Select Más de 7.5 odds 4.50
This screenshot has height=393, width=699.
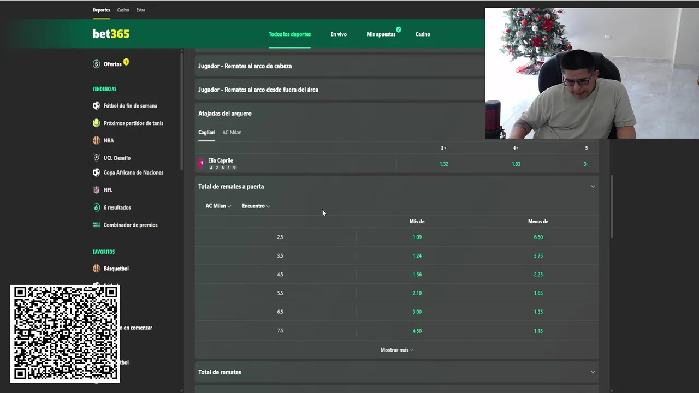tap(417, 331)
